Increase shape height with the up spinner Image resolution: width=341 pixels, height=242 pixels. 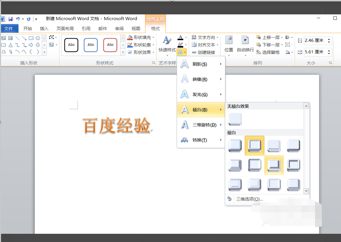tap(329, 39)
